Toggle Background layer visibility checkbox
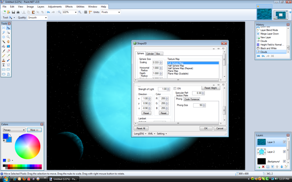Screen dimensions: 292x182 [284, 161]
